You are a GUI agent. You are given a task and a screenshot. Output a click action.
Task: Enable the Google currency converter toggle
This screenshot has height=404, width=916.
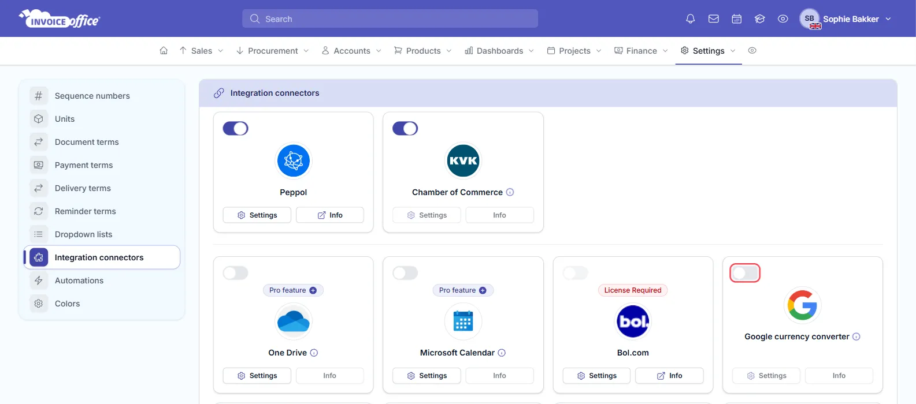click(745, 273)
